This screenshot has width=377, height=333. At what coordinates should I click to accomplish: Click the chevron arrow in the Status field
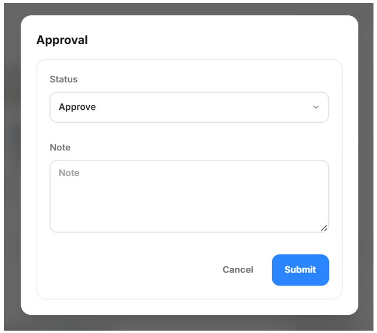[x=316, y=107]
